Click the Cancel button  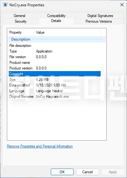pyautogui.click(x=87, y=172)
